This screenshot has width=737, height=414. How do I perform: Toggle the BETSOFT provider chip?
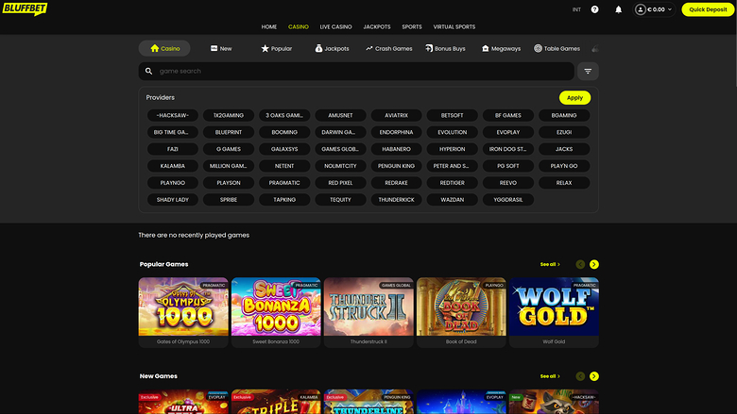[x=453, y=115]
